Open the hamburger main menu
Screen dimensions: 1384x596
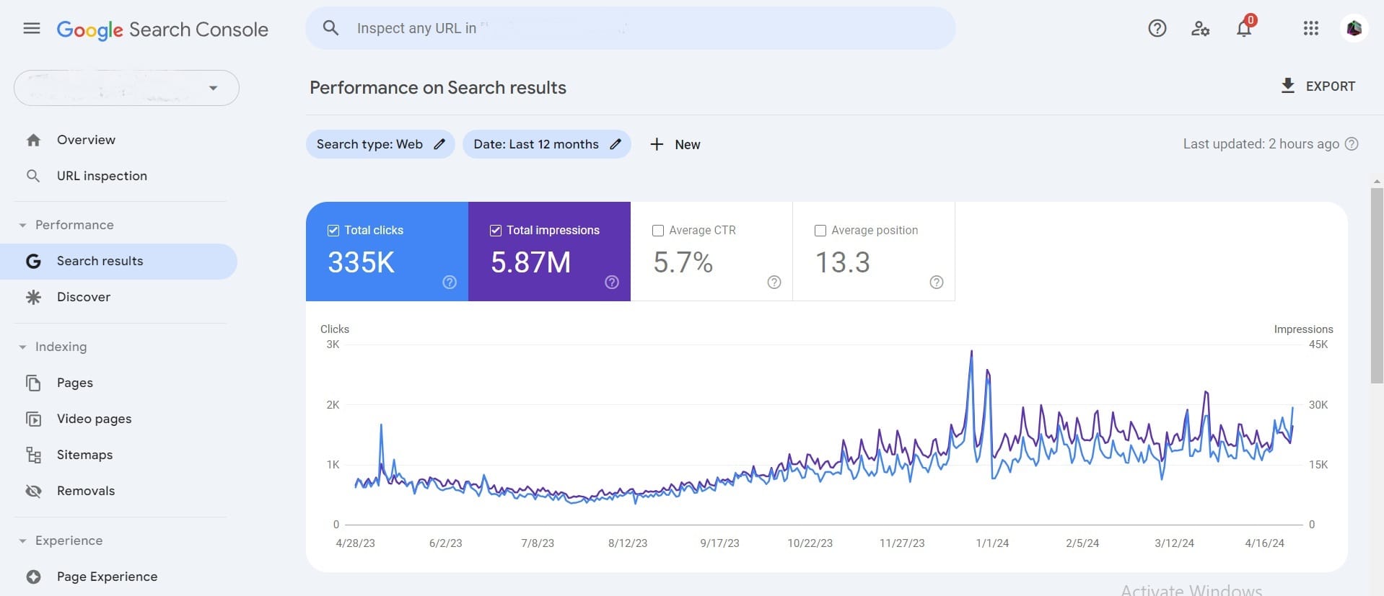point(32,29)
